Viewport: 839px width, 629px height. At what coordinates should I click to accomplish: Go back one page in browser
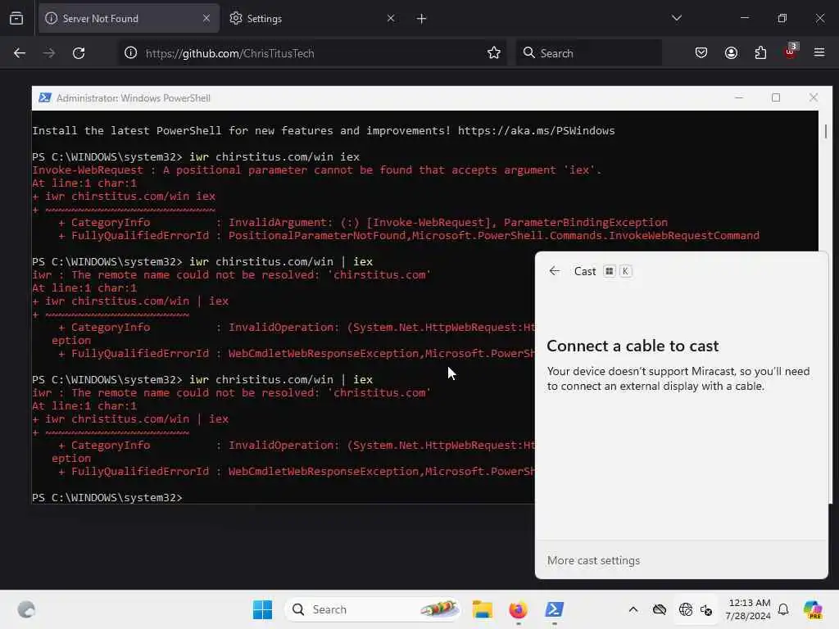coord(20,53)
